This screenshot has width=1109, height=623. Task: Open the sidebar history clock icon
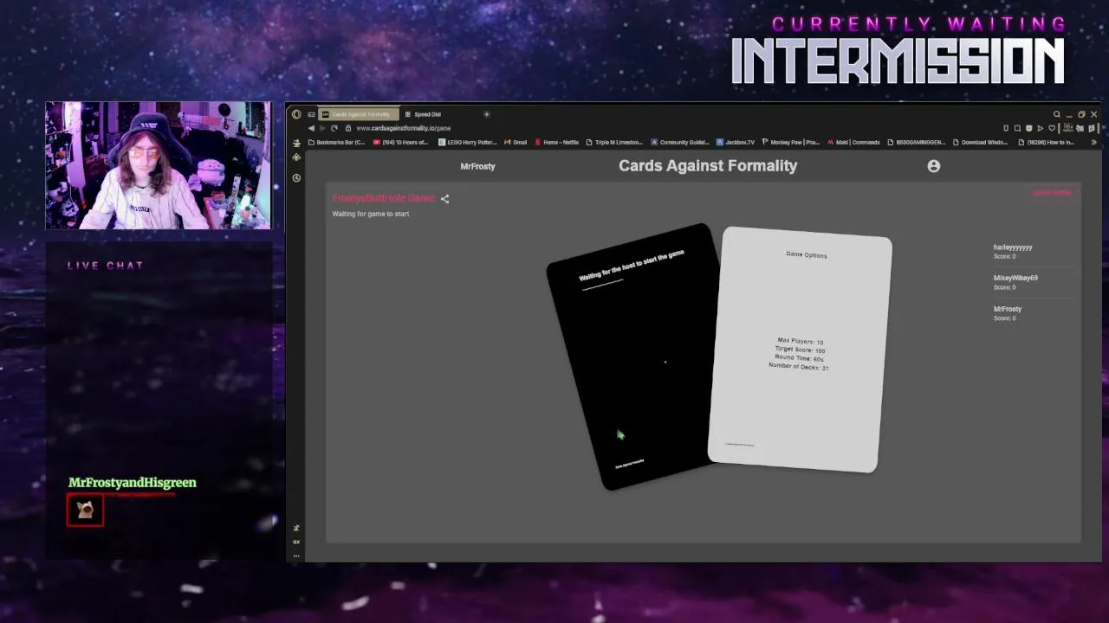click(296, 177)
